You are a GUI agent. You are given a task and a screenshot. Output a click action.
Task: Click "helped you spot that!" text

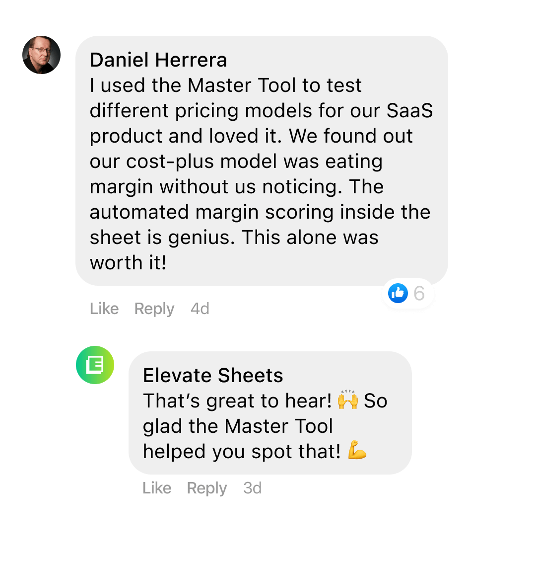click(x=242, y=452)
